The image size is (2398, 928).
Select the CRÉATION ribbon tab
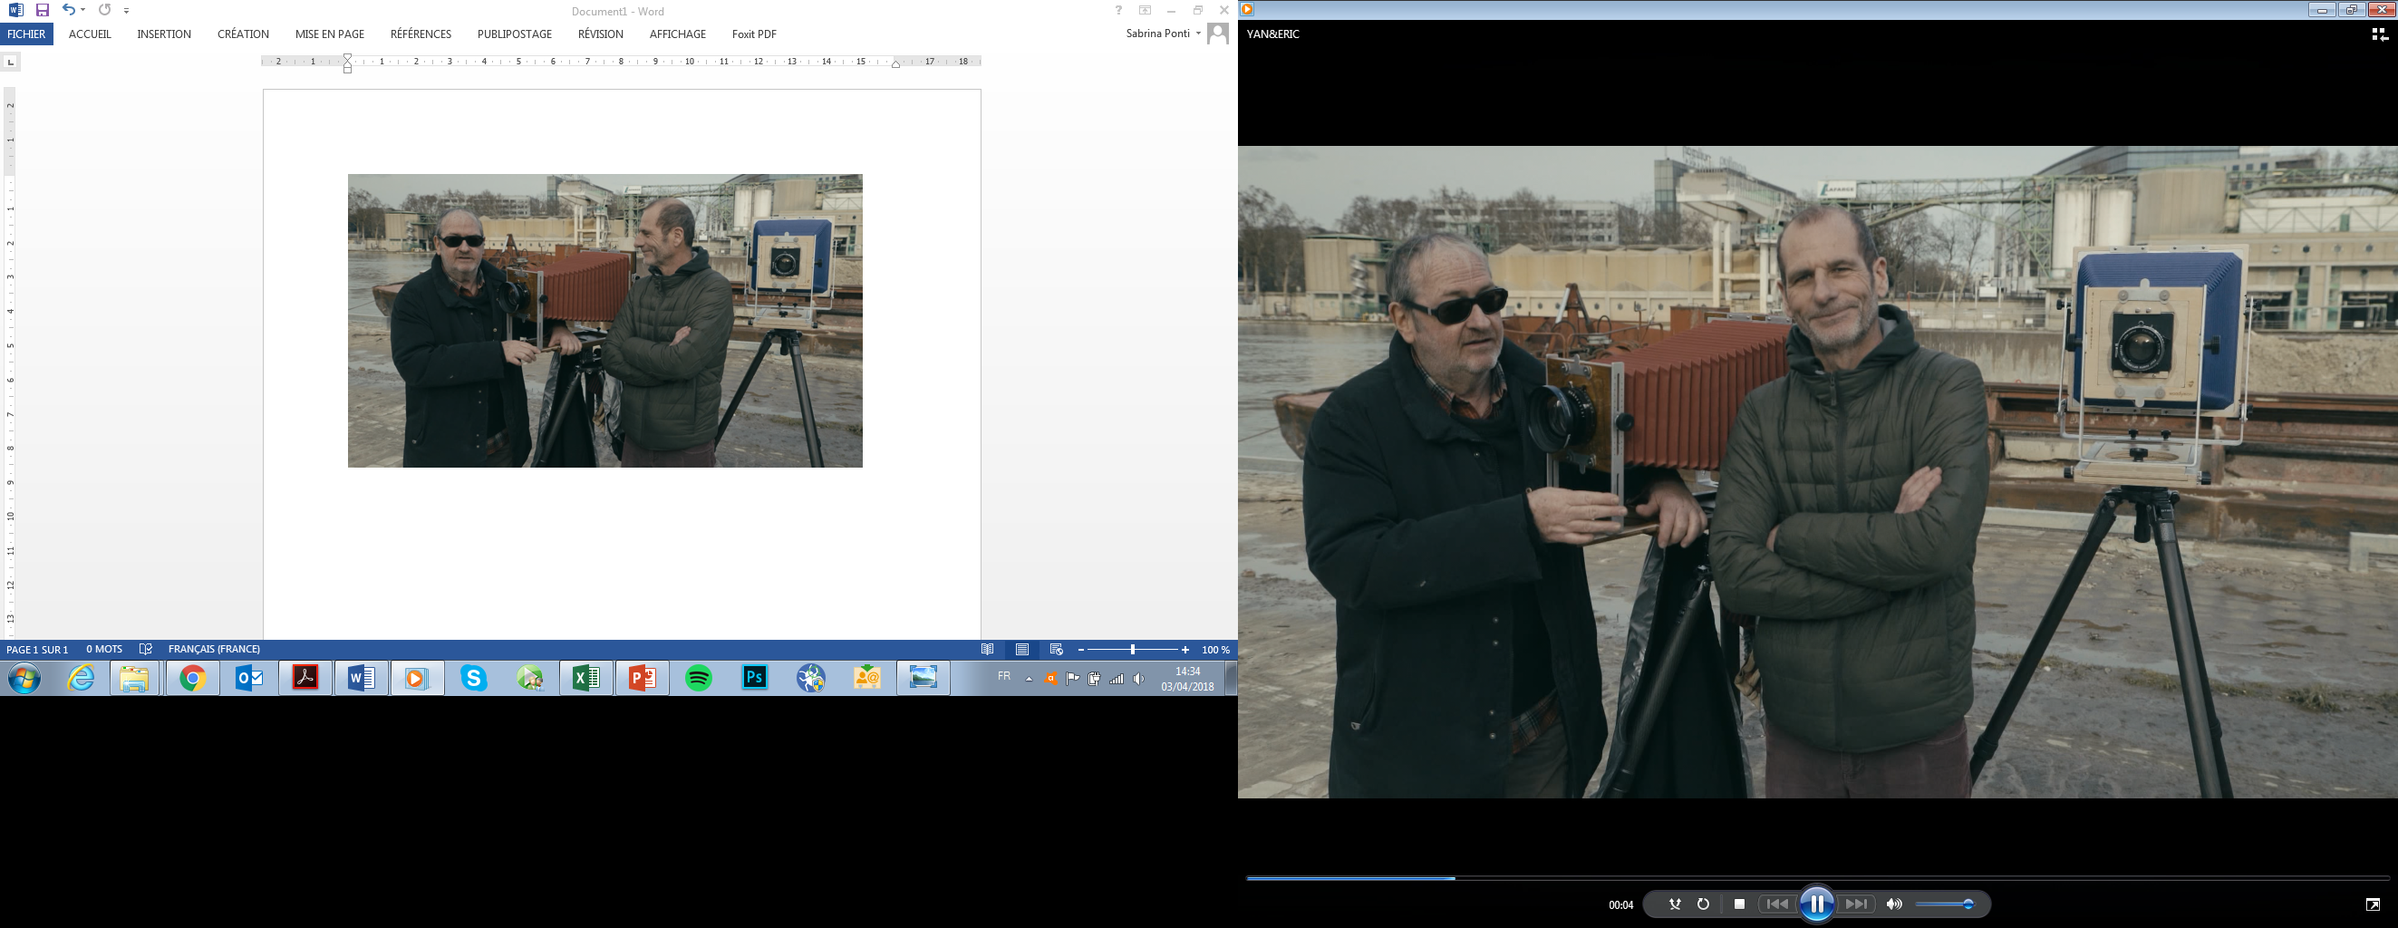pos(243,34)
